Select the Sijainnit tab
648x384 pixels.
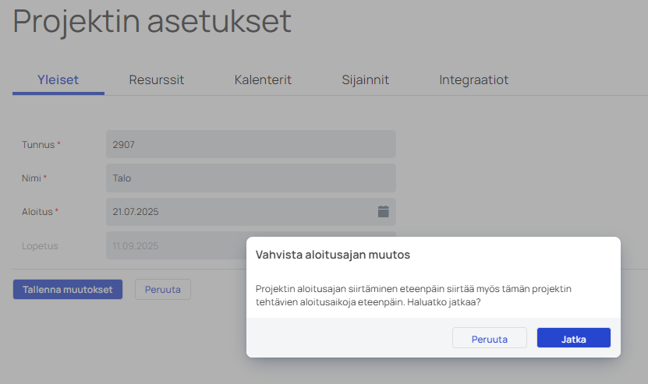click(365, 79)
